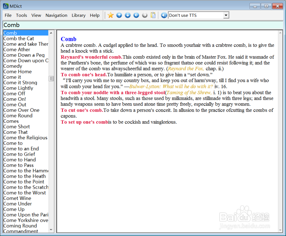Click the word list scrollbar thumb
Viewport: 286px width, 236px height.
click(x=51, y=79)
